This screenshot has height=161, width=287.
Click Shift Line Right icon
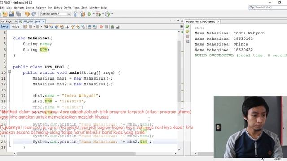(x=95, y=27)
